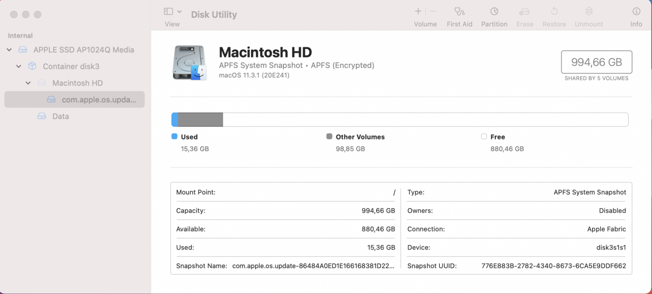652x294 pixels.
Task: Click the Used value 15,36 GB in table
Action: pyautogui.click(x=381, y=247)
